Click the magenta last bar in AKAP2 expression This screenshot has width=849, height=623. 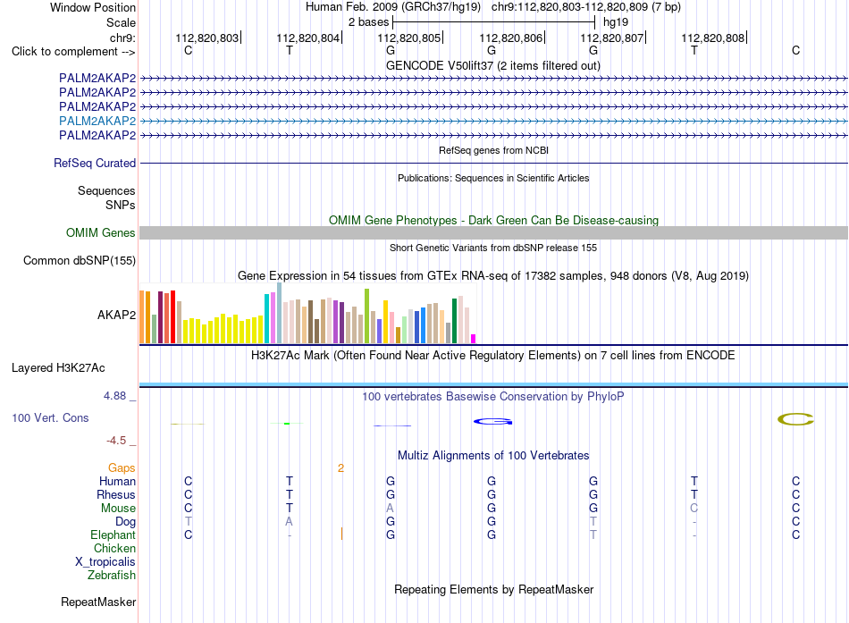point(474,339)
